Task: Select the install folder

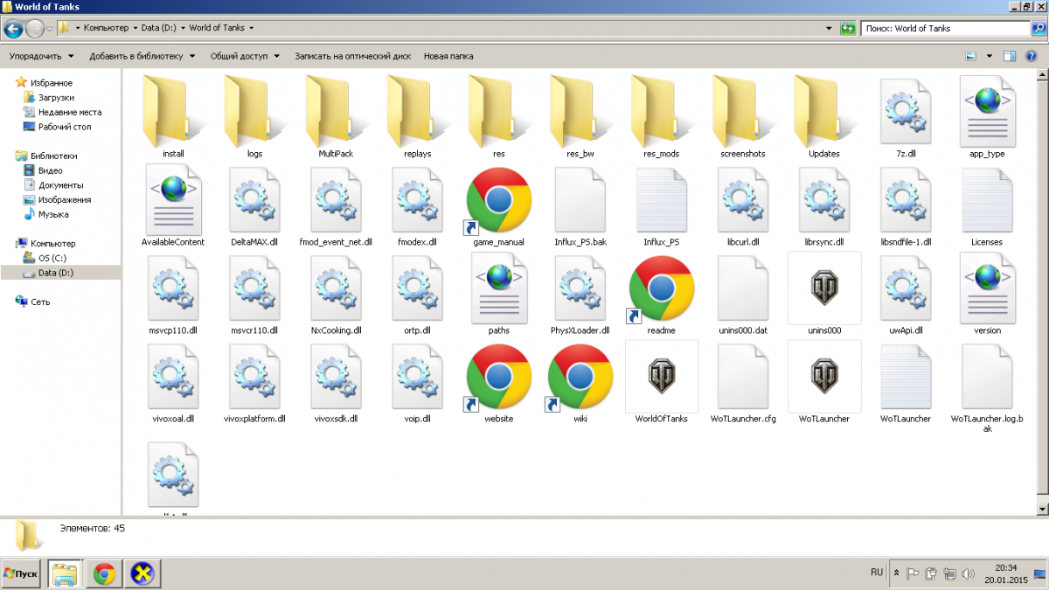Action: 173,111
